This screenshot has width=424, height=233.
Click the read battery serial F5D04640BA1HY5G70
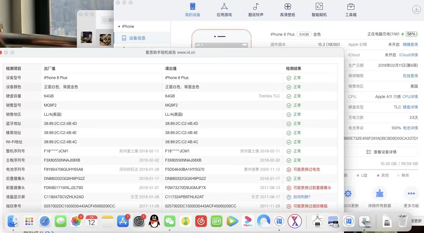point(185,169)
